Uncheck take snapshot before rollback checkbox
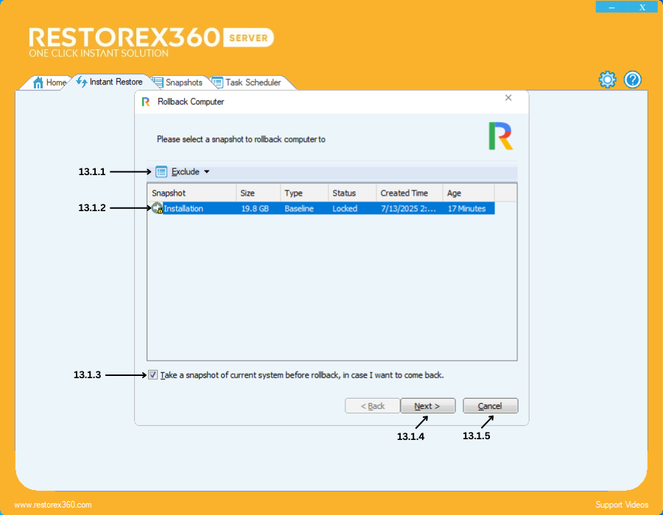The image size is (663, 515). pyautogui.click(x=152, y=375)
